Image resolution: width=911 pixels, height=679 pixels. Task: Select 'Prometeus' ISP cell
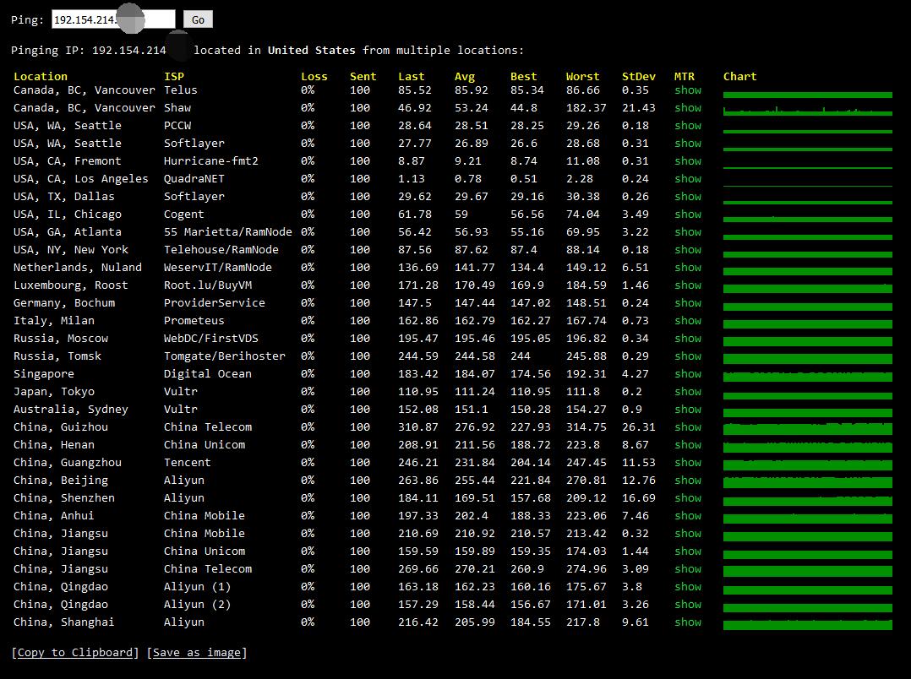click(194, 321)
